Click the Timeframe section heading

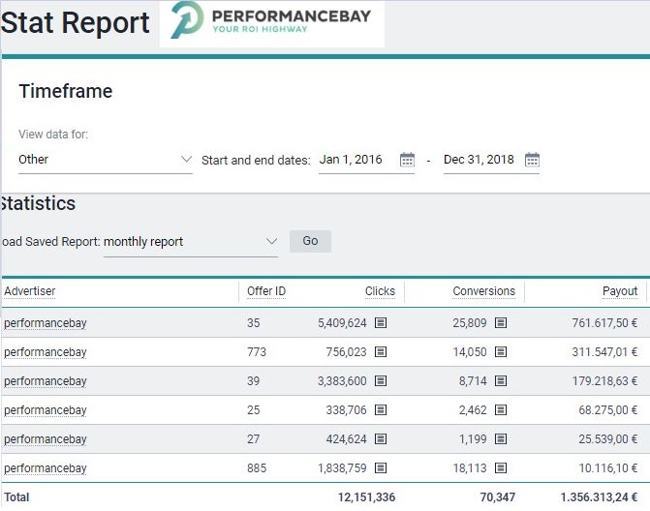click(66, 91)
